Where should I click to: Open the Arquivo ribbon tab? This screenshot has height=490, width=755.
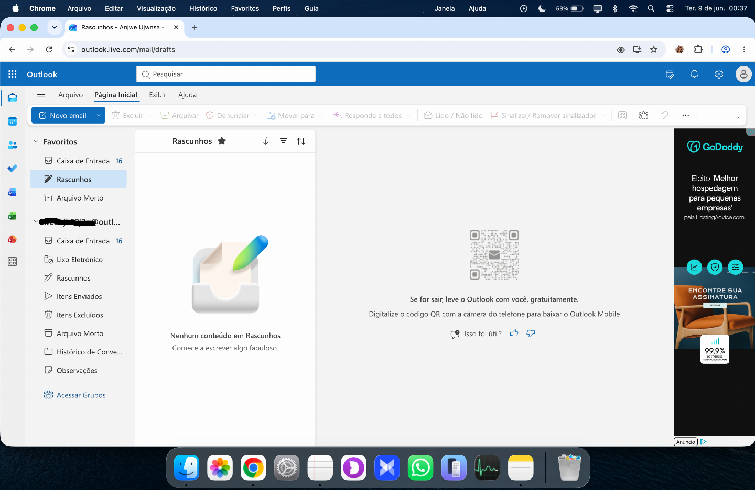coord(70,95)
